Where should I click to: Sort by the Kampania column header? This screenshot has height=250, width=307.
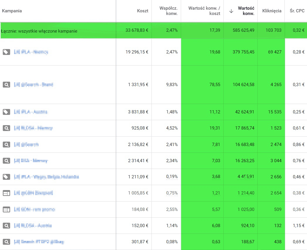click(x=12, y=11)
